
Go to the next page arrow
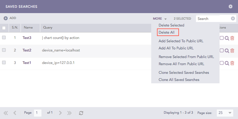(x=61, y=113)
